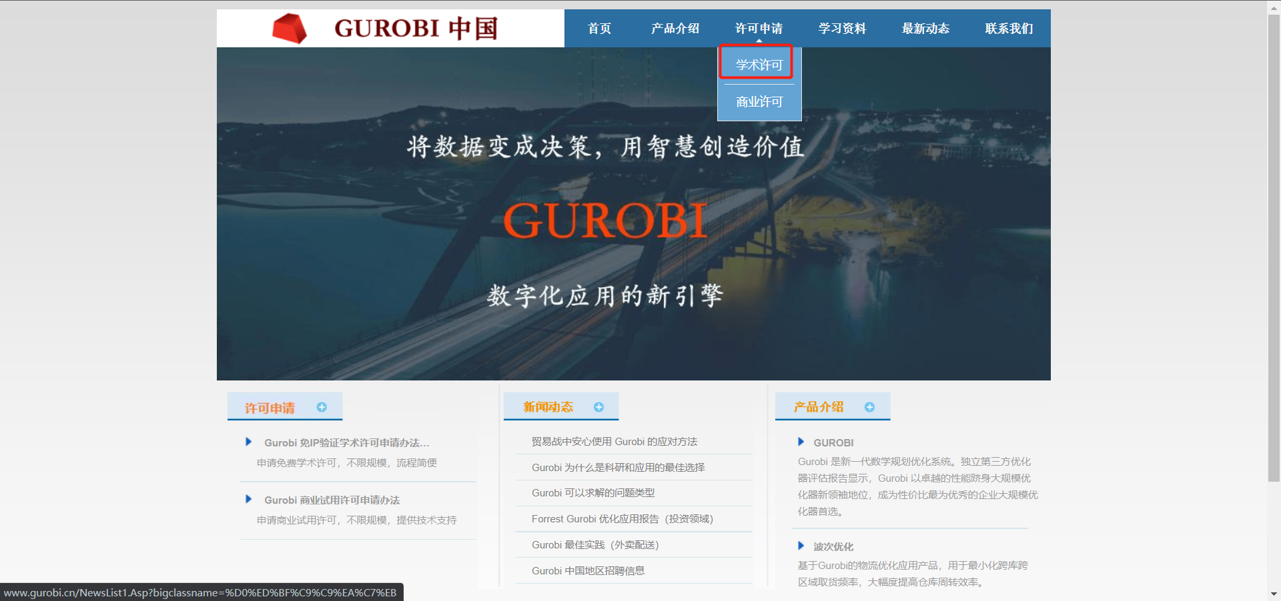Click 联系我们 in the navigation bar
This screenshot has height=601, width=1281.
point(1008,28)
